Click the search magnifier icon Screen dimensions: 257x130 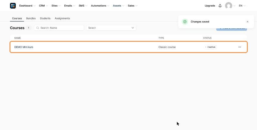point(37,28)
